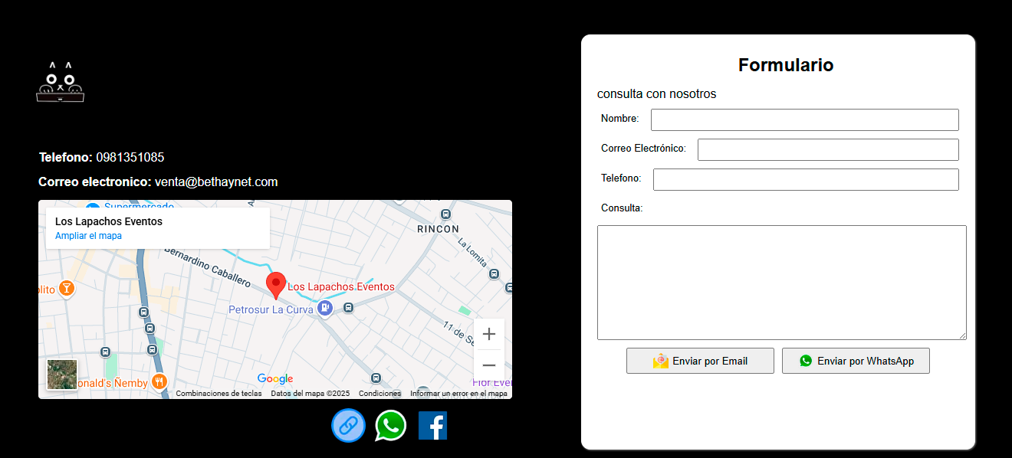This screenshot has height=458, width=1012.
Task: Click the Ampliar el mapa link
Action: [88, 236]
